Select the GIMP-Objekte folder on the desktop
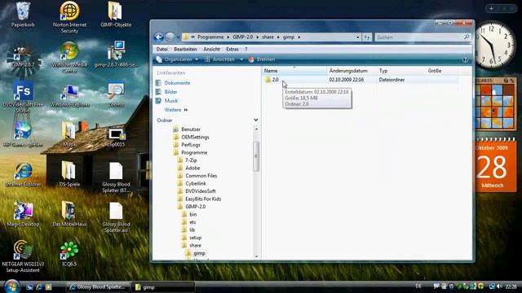The width and height of the screenshot is (522, 293). pos(116,11)
